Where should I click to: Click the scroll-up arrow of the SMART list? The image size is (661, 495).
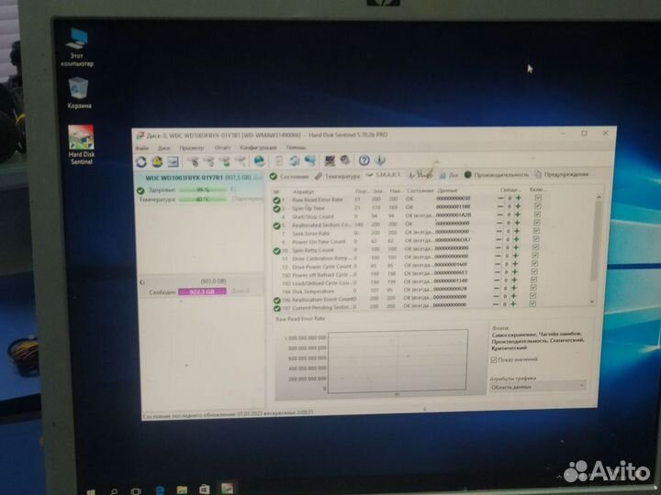[599, 196]
